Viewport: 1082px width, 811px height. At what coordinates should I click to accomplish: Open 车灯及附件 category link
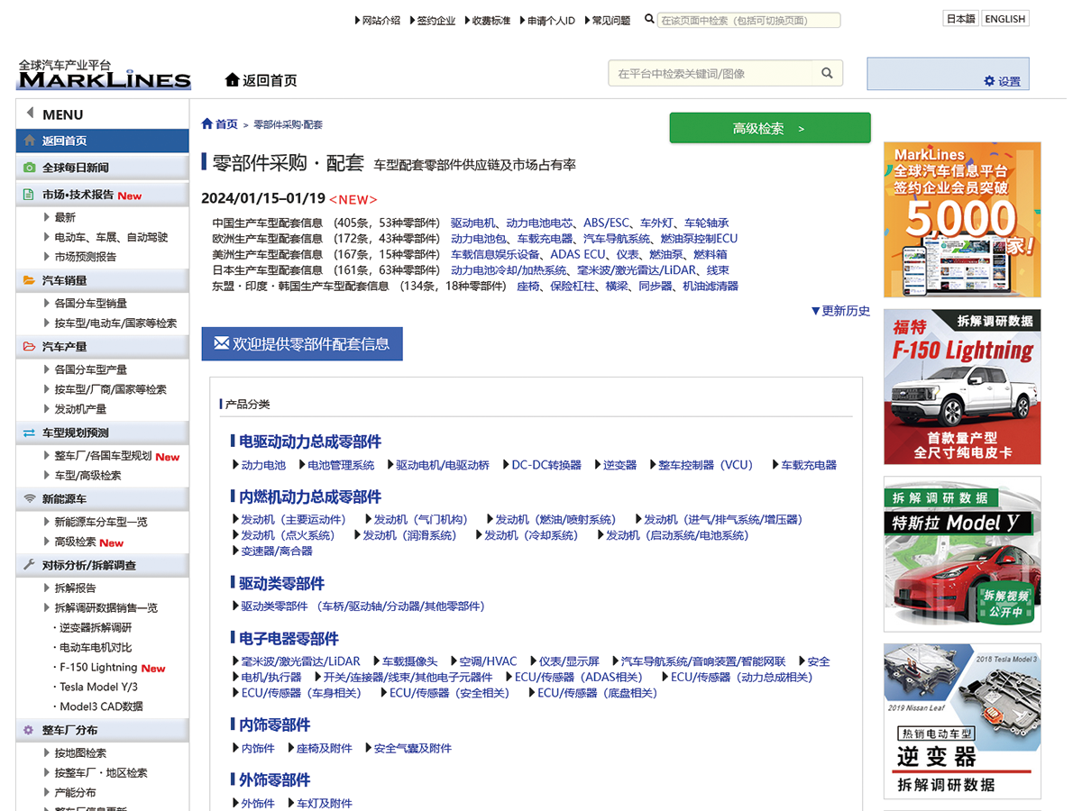coord(324,803)
